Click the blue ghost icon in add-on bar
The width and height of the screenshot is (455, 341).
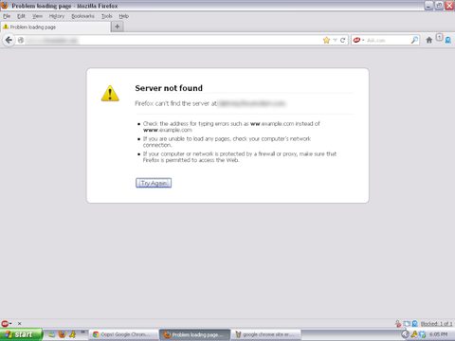tap(415, 324)
